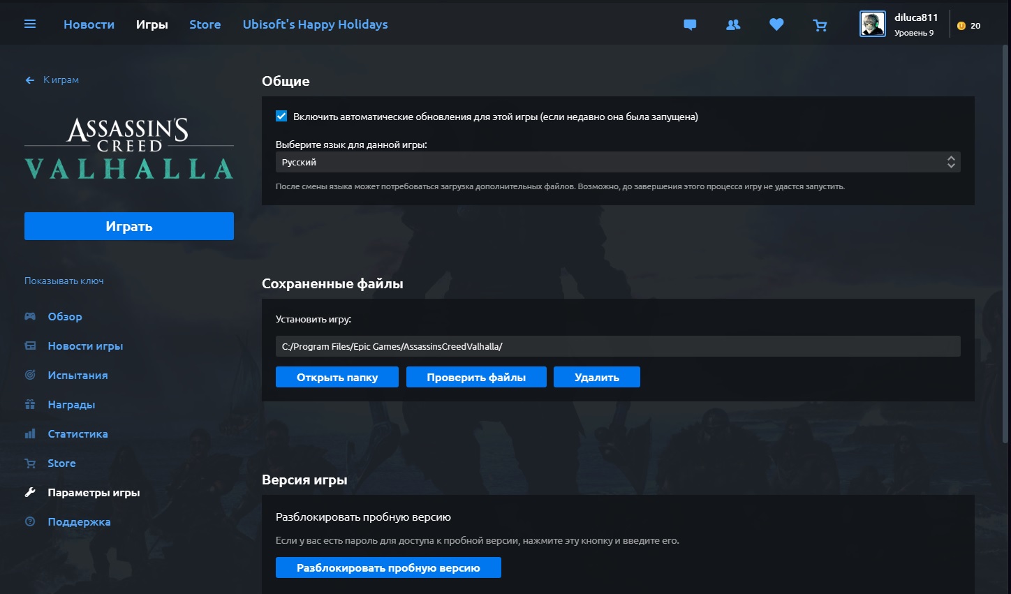Open the Store tab in top navigation
This screenshot has height=594, width=1011.
click(205, 24)
